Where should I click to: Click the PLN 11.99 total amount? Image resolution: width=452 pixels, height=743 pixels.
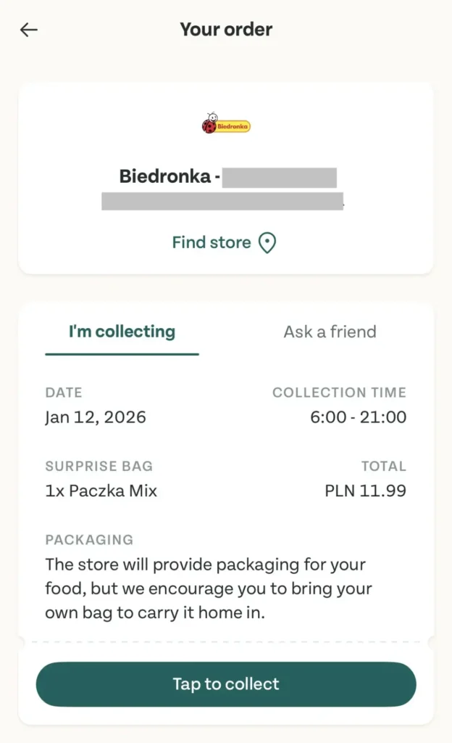[x=365, y=491]
